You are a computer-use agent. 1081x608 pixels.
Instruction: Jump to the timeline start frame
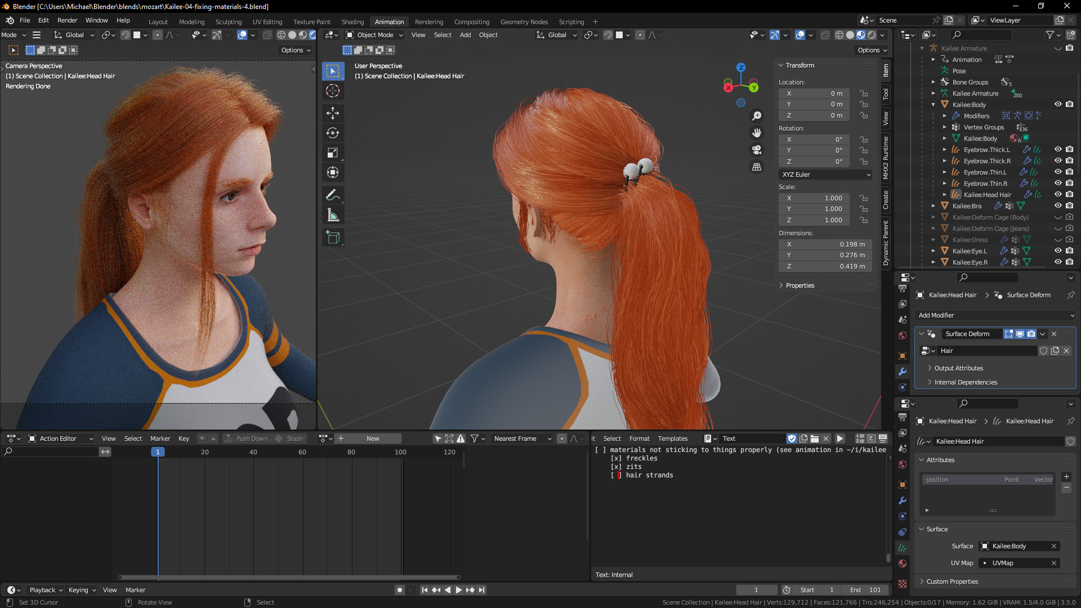point(425,590)
